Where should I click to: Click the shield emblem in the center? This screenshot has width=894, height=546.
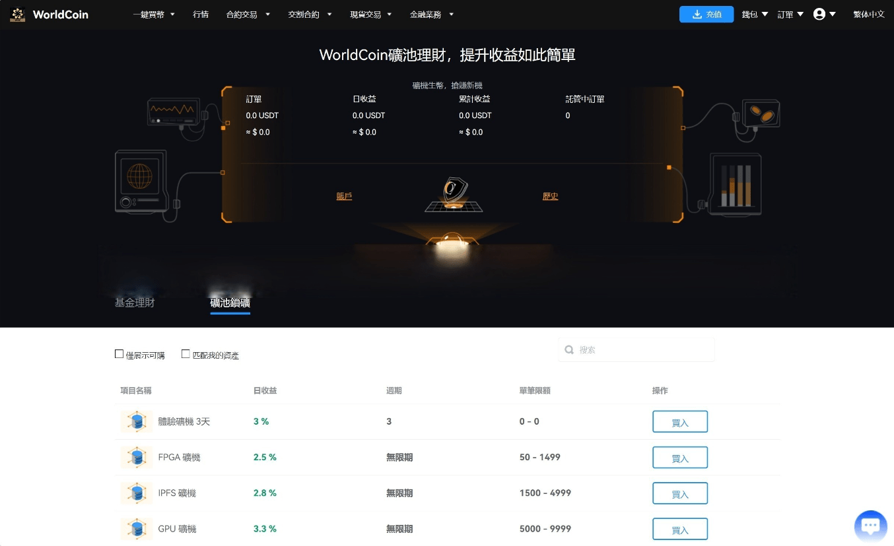(454, 194)
